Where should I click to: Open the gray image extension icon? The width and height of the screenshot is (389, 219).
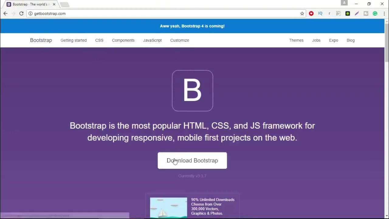(x=339, y=13)
